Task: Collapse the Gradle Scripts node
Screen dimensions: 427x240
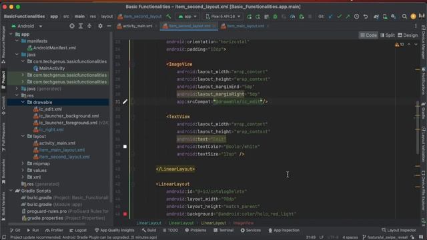Action: 11,191
